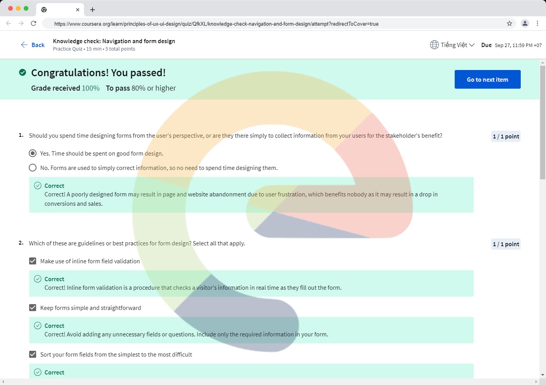Click the 'Go to next item' button
546x385 pixels.
[487, 79]
